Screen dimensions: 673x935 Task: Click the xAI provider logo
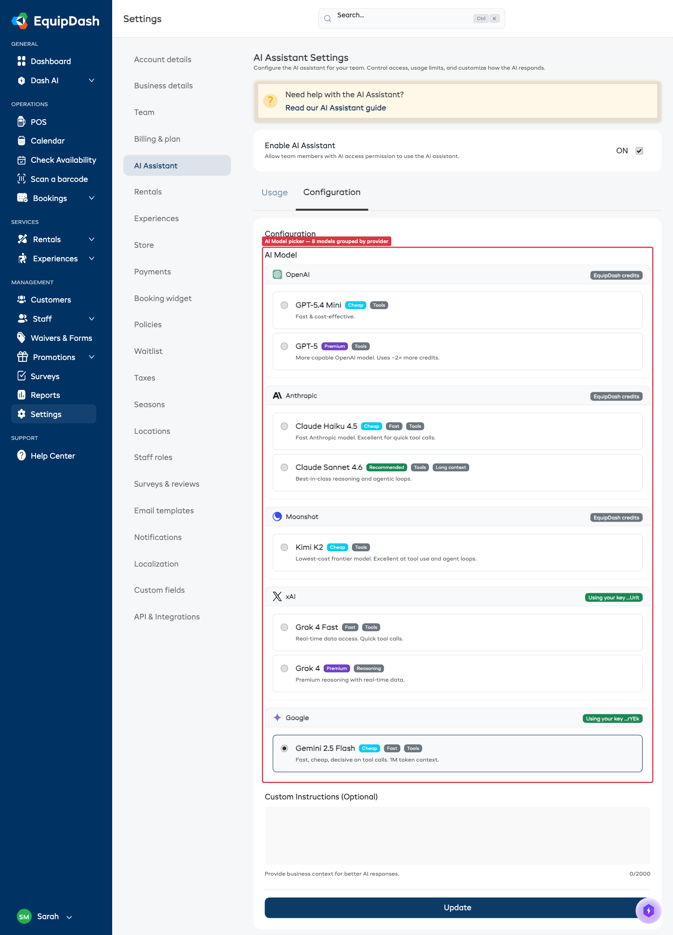point(277,597)
